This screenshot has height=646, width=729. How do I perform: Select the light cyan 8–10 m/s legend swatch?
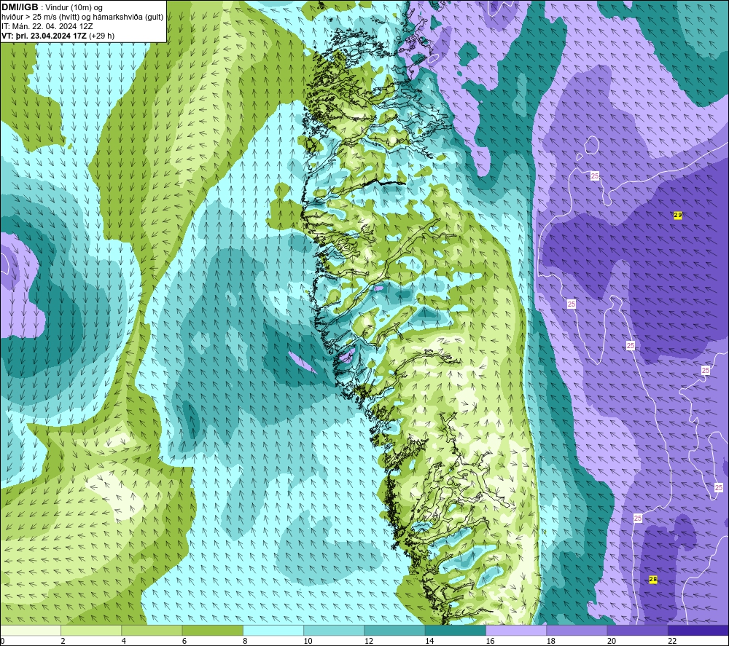tap(273, 630)
